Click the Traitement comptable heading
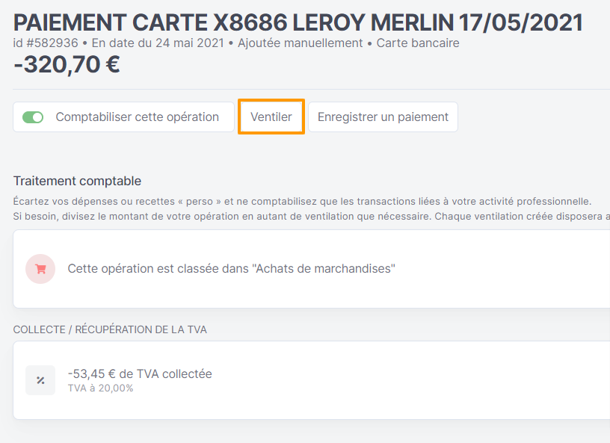The height and width of the screenshot is (443, 610). pyautogui.click(x=77, y=181)
